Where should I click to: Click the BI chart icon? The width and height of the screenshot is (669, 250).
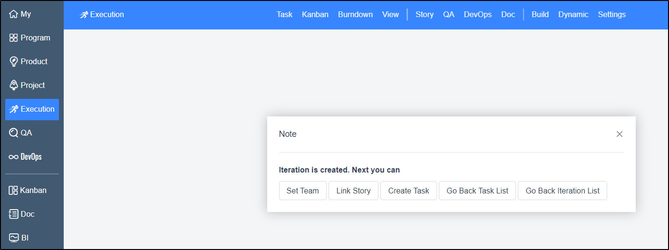pyautogui.click(x=13, y=238)
